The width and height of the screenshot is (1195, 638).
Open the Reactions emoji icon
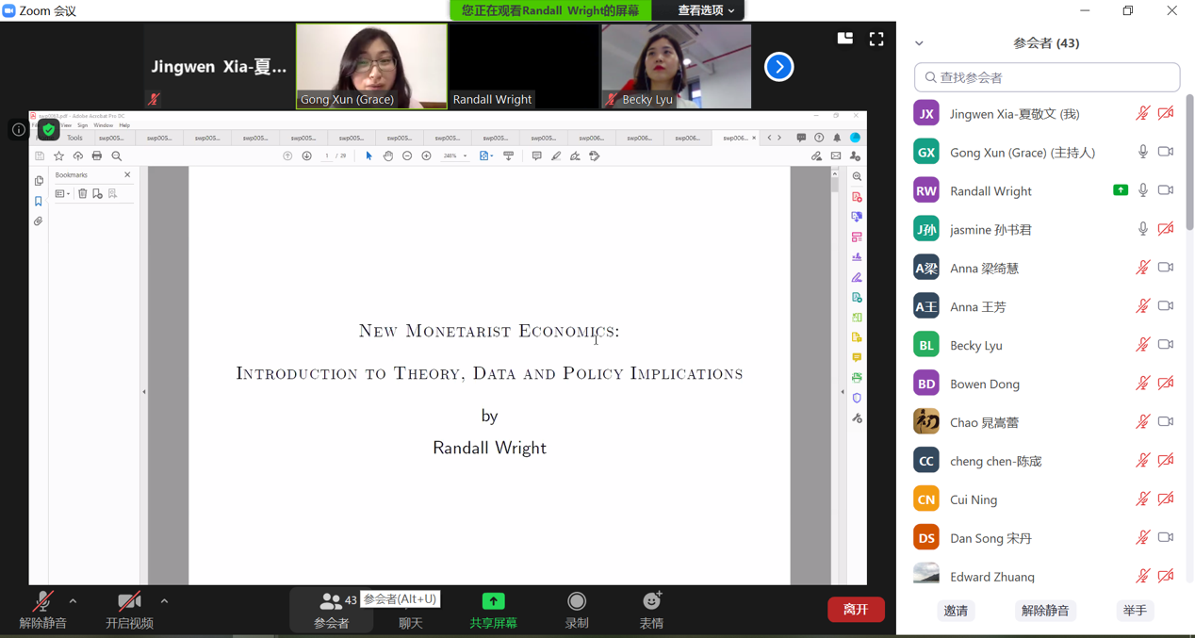tap(651, 602)
